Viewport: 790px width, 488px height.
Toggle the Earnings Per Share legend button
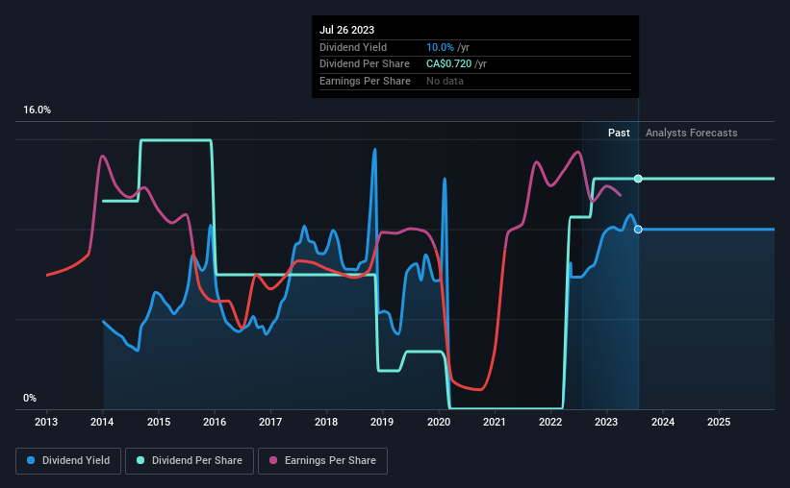(322, 461)
